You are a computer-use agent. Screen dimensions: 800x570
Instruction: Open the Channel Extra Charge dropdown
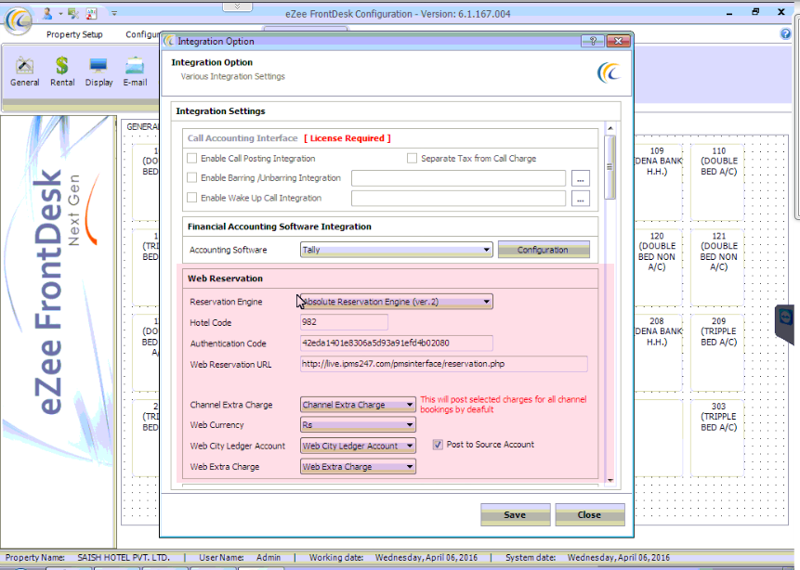click(x=358, y=405)
